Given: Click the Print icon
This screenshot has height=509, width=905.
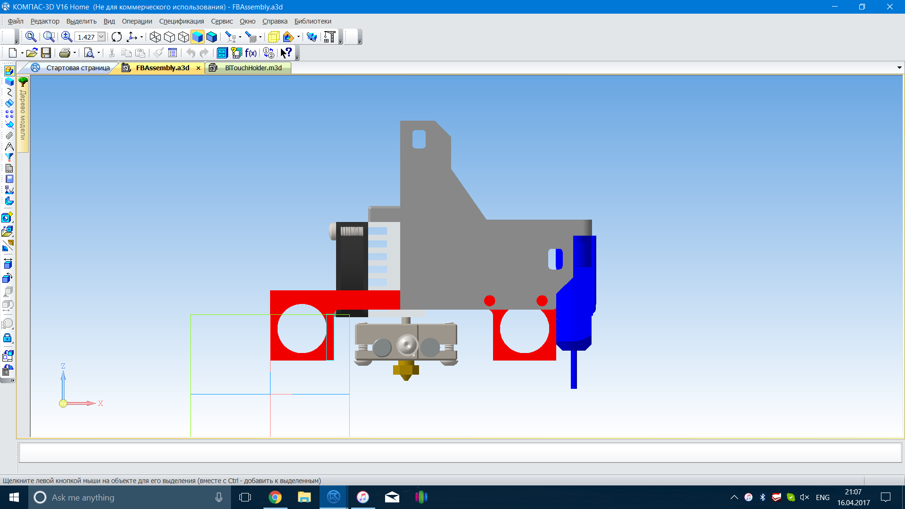Looking at the screenshot, I should (x=65, y=53).
